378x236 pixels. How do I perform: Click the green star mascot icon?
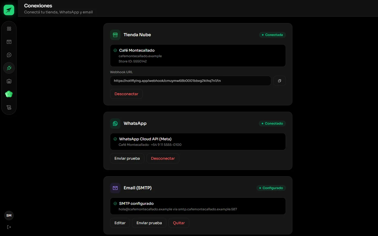click(x=9, y=94)
